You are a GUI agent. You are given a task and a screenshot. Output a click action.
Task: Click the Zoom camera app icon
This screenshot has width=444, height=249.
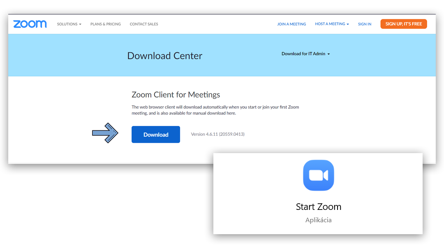coord(319,175)
